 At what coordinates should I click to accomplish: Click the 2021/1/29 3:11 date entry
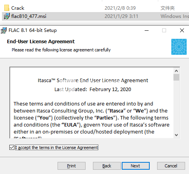click(121, 16)
